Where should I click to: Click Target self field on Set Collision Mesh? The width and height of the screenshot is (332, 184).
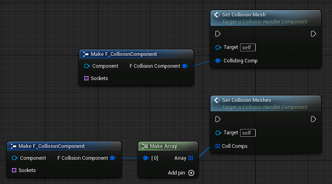(x=247, y=48)
